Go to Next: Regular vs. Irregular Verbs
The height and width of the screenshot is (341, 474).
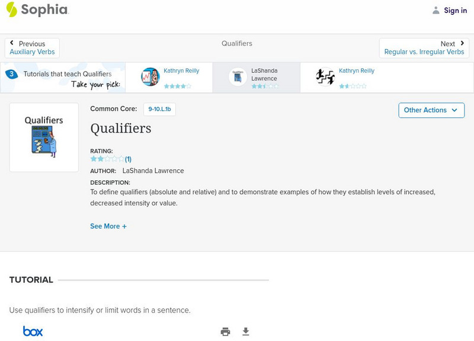(424, 48)
